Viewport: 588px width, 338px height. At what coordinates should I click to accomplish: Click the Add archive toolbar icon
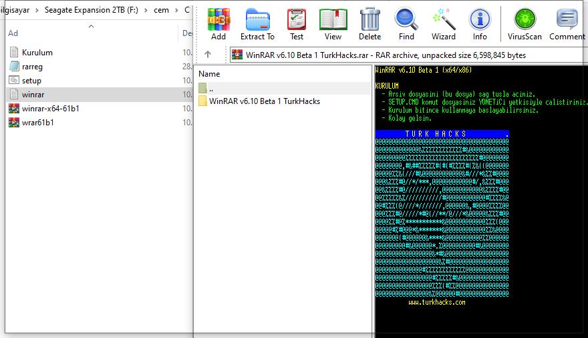(218, 24)
